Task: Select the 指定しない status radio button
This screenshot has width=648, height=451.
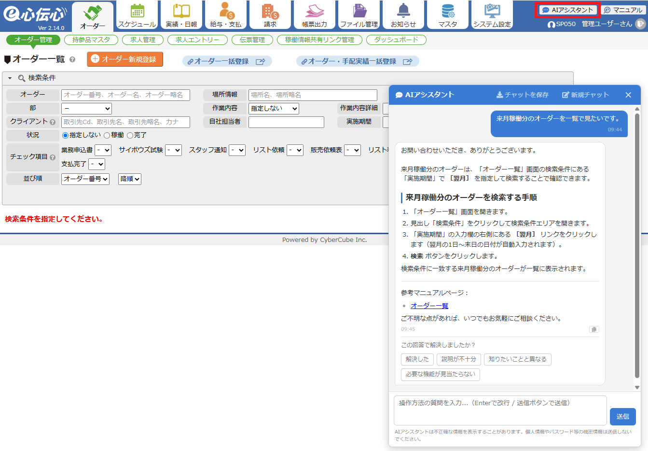Action: point(66,136)
